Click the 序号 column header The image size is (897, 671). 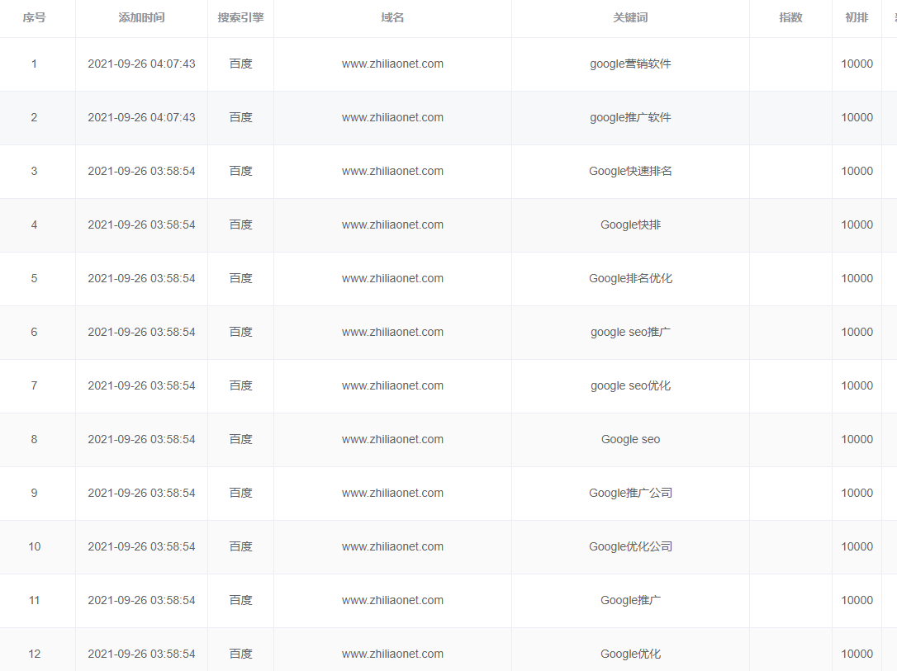pos(34,17)
